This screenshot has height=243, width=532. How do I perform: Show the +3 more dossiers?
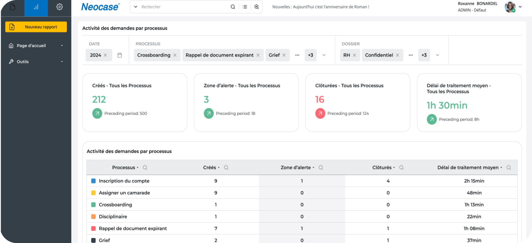tap(424, 55)
